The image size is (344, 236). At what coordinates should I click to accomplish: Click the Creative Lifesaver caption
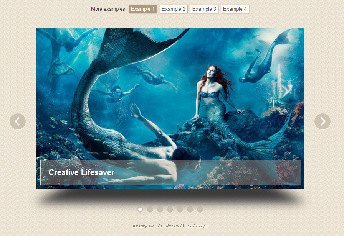(170, 172)
